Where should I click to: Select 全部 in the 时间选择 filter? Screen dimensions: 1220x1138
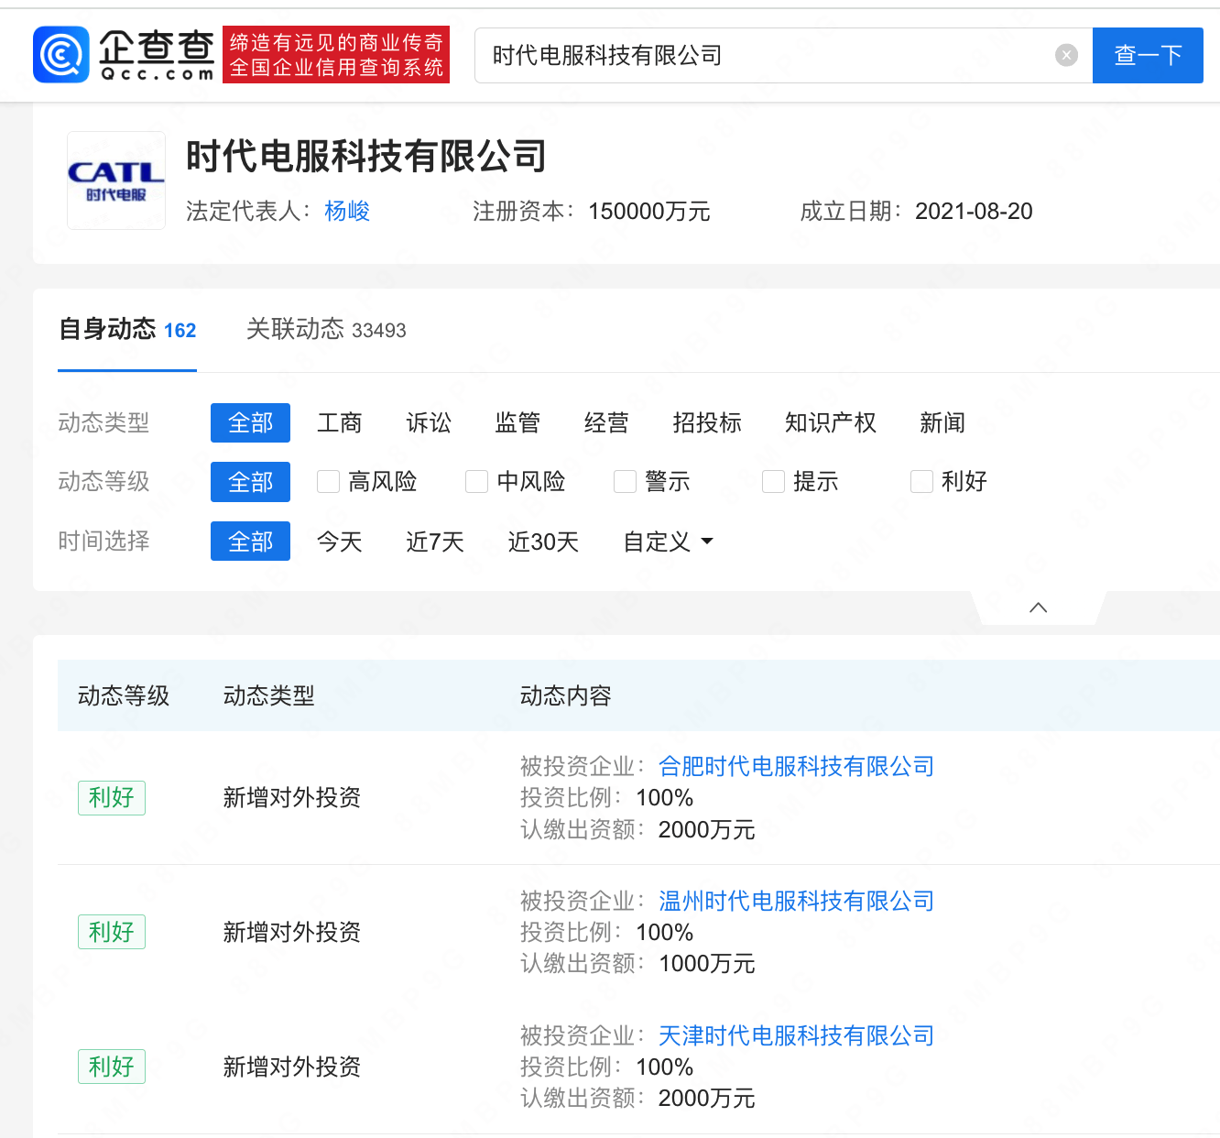250,542
